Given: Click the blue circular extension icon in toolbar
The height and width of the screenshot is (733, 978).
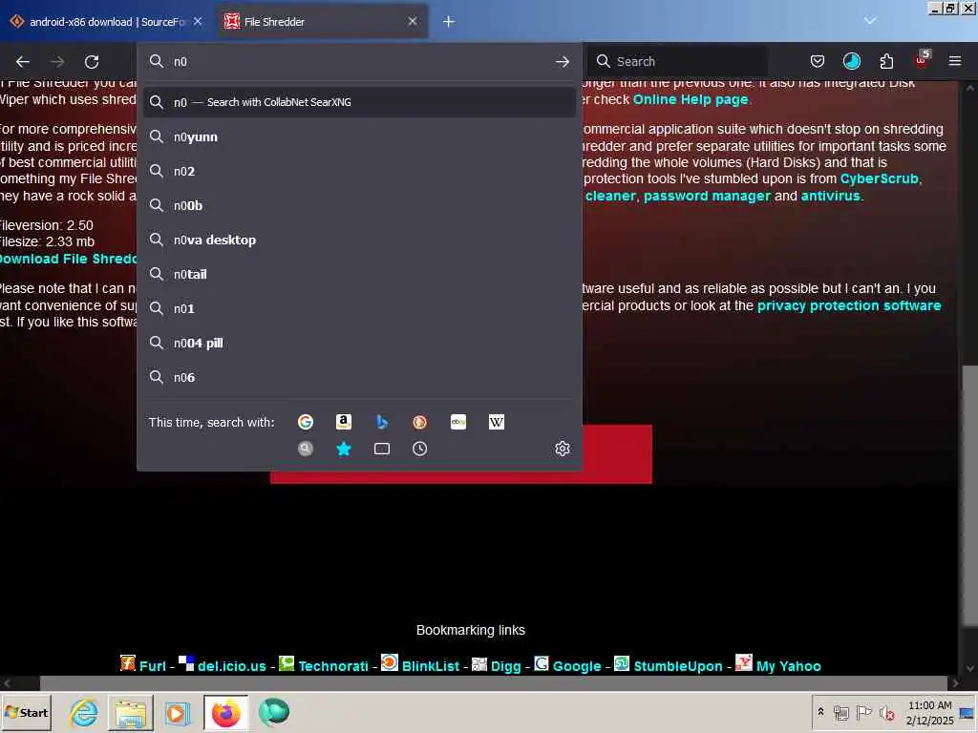Looking at the screenshot, I should [851, 61].
